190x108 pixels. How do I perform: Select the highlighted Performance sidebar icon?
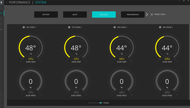[x=2, y=13]
